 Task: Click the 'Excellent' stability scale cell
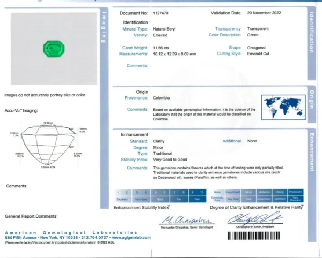[x=122, y=199]
